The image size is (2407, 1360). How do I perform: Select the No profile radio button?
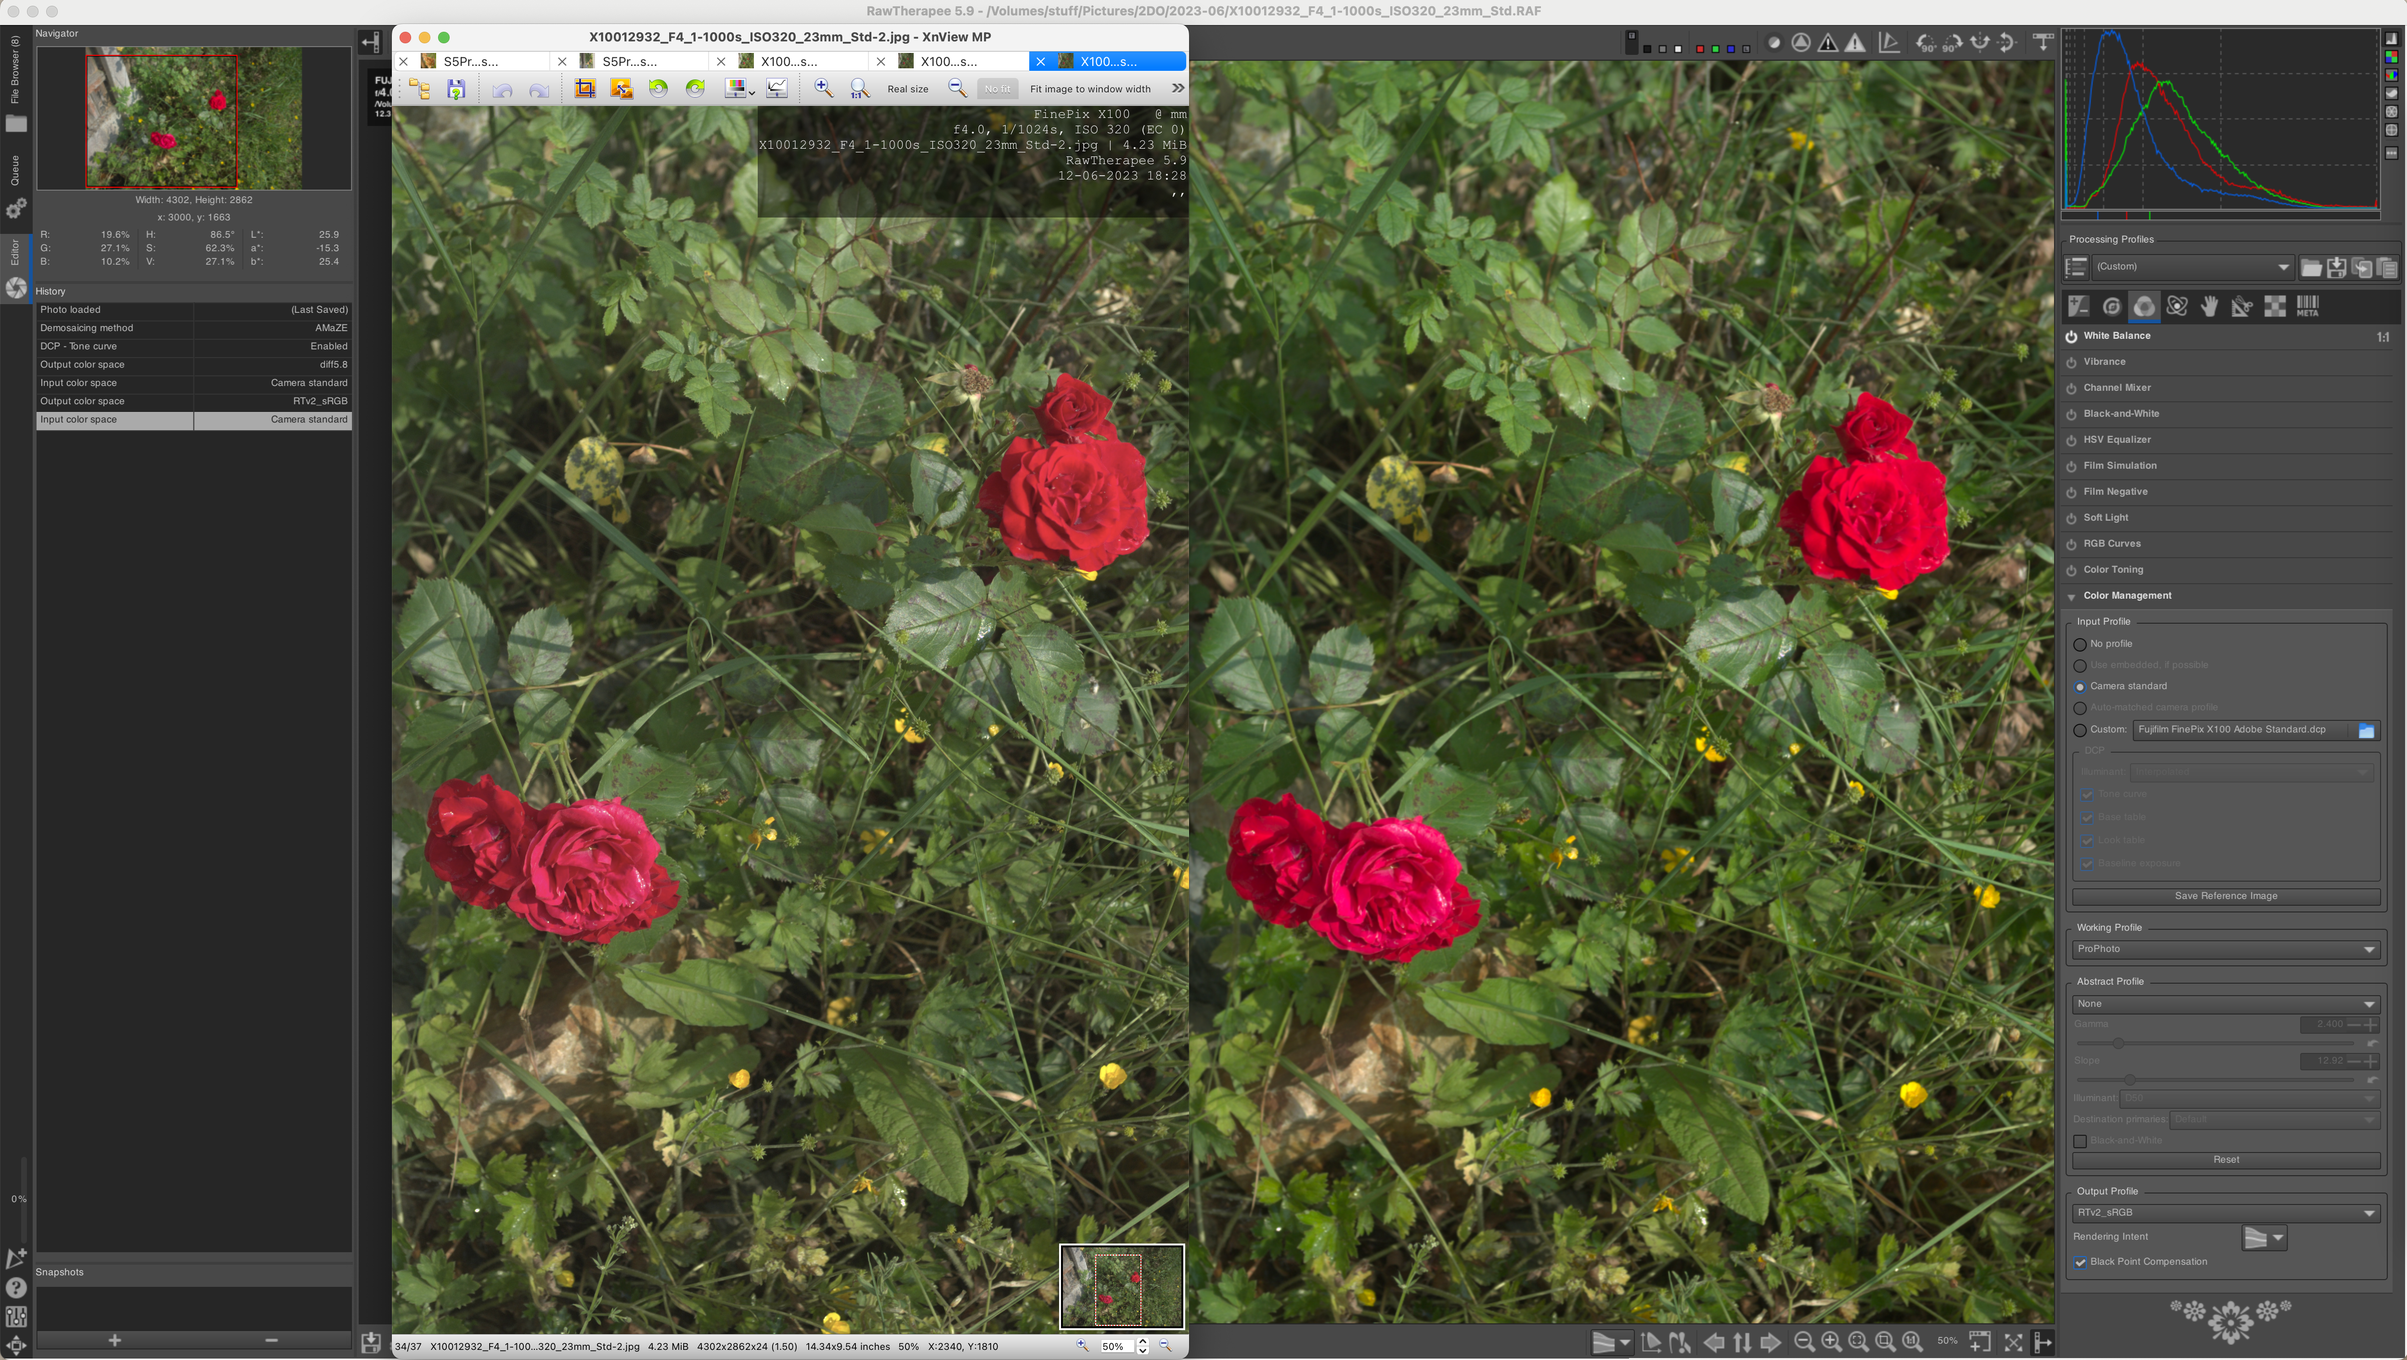(2080, 644)
